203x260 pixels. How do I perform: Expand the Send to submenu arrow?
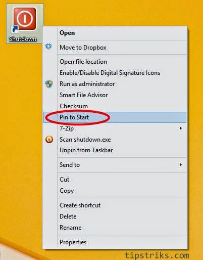[181, 164]
